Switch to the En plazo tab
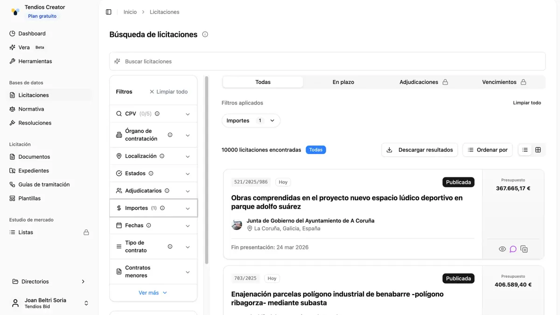Image resolution: width=560 pixels, height=315 pixels. [x=343, y=82]
